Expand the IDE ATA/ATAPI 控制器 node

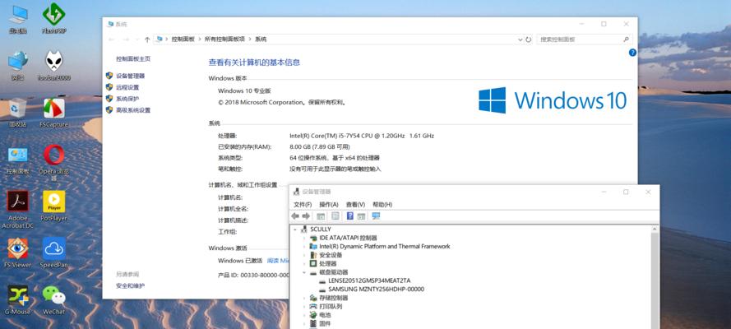tap(304, 238)
